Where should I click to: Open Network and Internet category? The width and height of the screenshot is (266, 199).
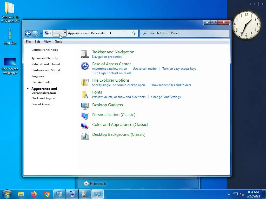click(x=46, y=64)
